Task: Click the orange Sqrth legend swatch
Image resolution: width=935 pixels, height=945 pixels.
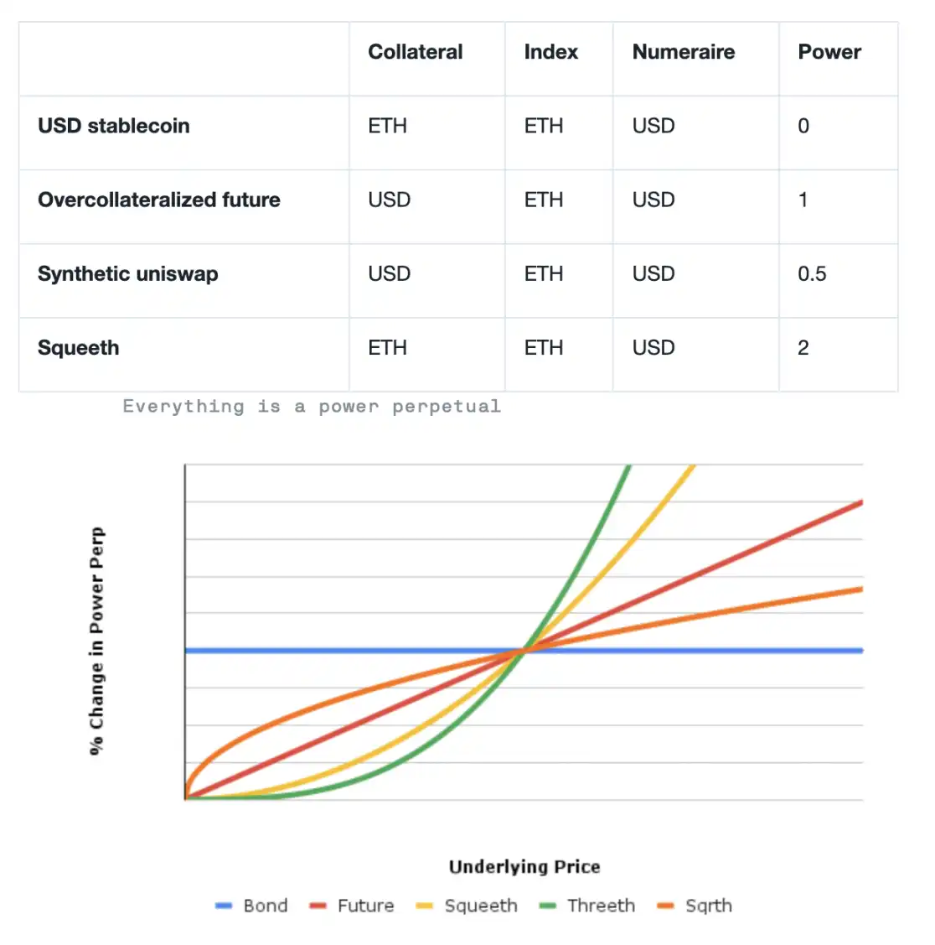Action: [x=666, y=906]
